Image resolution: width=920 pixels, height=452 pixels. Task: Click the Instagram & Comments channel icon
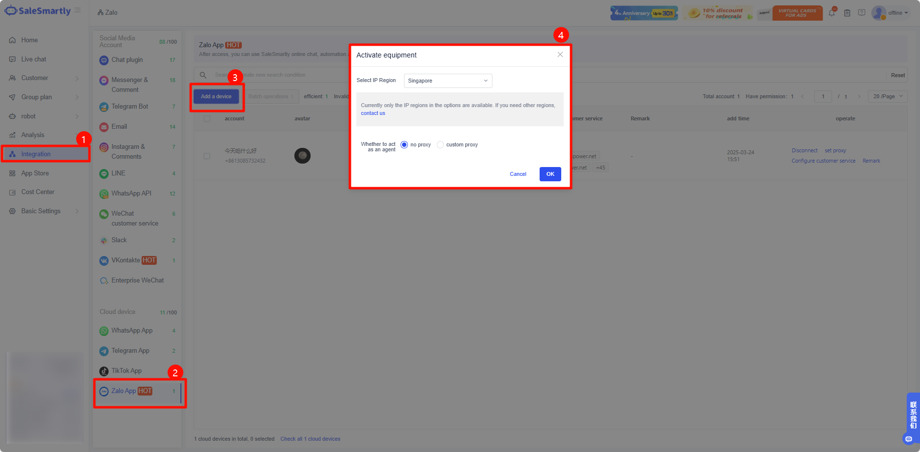click(104, 147)
